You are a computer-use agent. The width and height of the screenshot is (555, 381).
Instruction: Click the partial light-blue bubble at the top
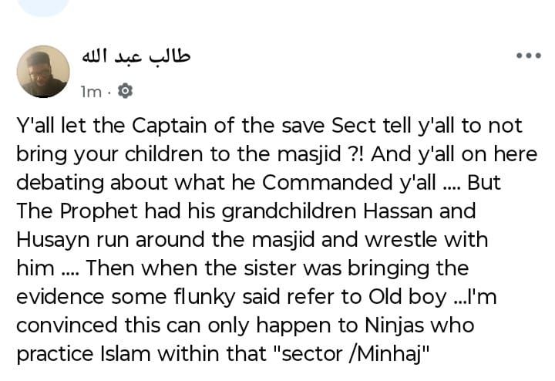43,6
